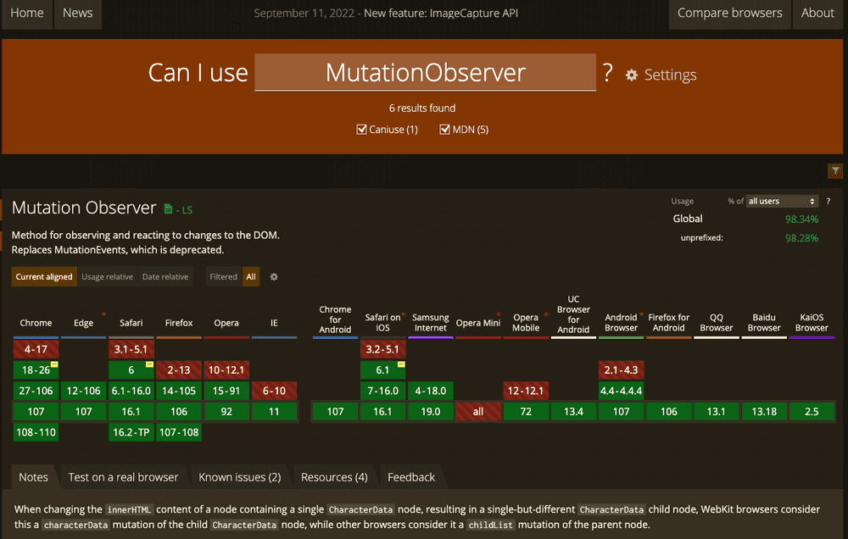Uncheck the MDN (5) results filter

445,129
